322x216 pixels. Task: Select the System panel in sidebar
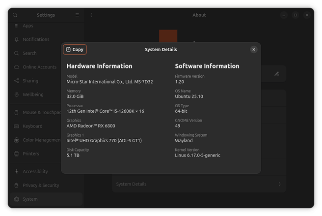pos(29,199)
